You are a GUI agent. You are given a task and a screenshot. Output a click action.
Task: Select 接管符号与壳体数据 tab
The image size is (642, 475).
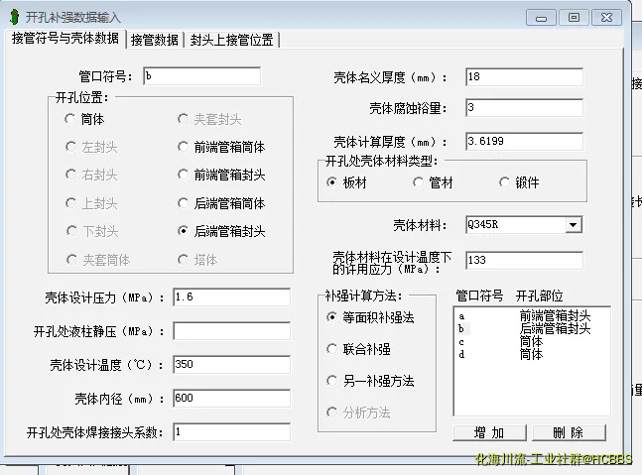tap(65, 38)
